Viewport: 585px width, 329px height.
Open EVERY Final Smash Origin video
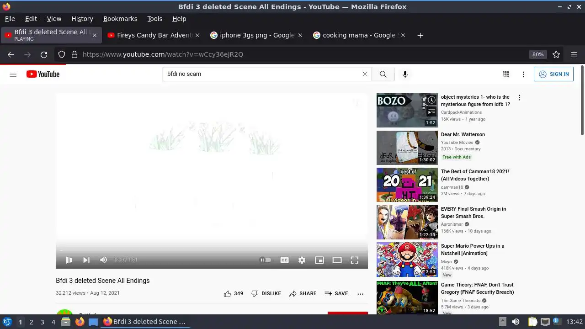tap(473, 212)
